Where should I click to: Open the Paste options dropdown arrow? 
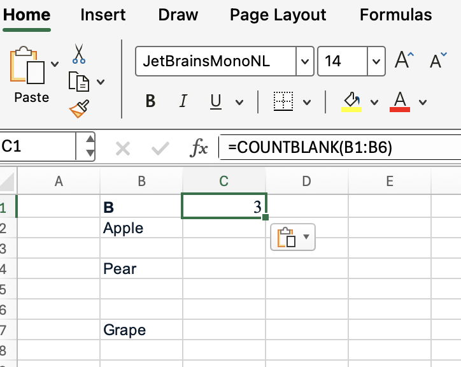click(x=55, y=64)
